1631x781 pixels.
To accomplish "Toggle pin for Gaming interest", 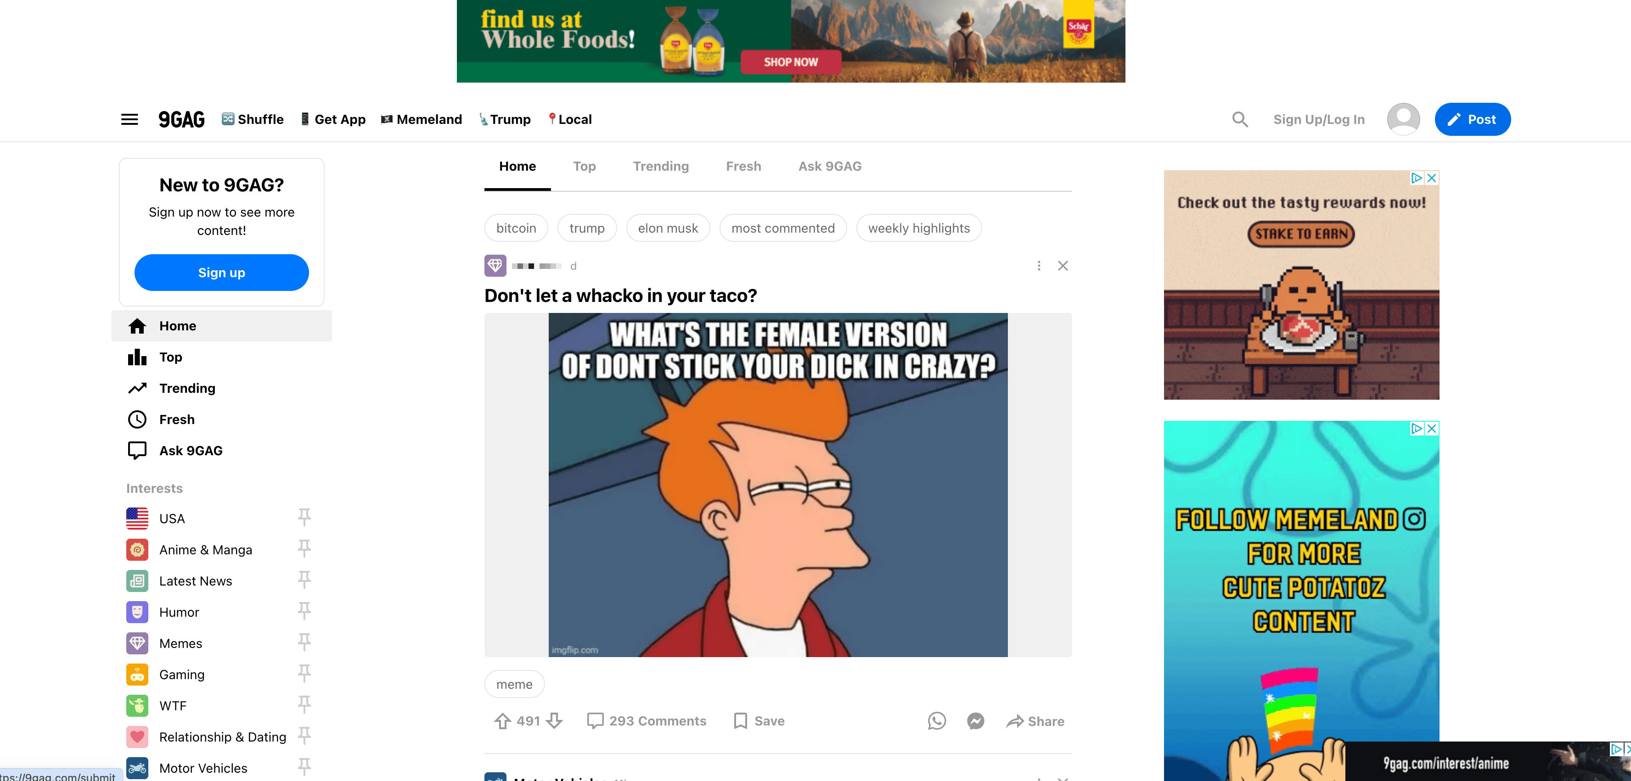I will pyautogui.click(x=304, y=674).
